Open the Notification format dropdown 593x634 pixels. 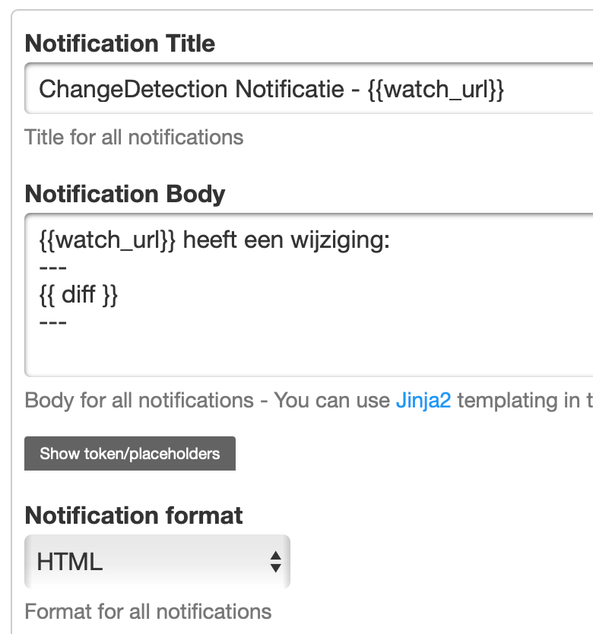point(157,562)
